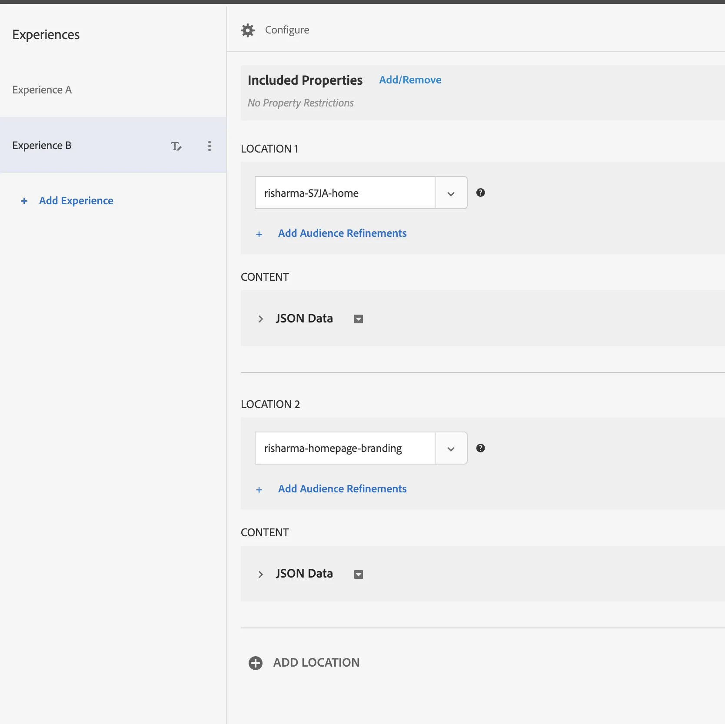Expand the JSON Data chevron under Location 2

click(260, 575)
